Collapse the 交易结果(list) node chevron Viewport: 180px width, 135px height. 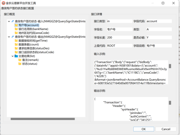pyautogui.click(x=13, y=56)
